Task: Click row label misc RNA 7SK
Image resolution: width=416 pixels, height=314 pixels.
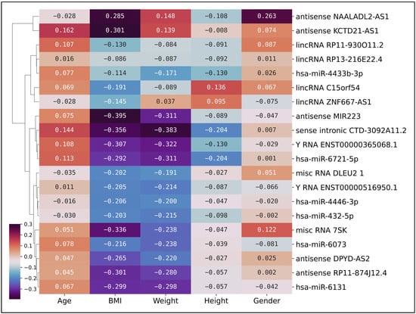Action: point(321,230)
